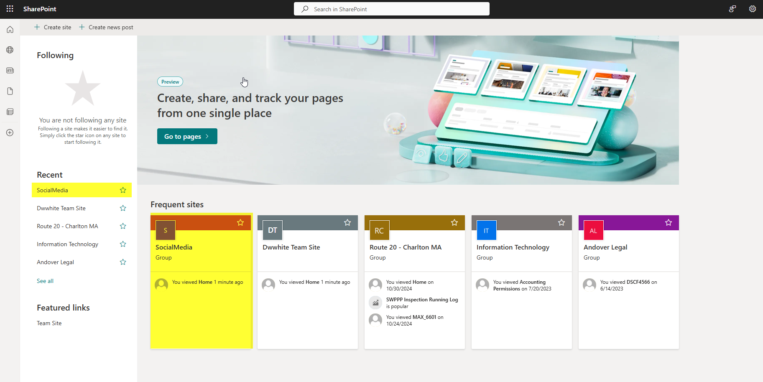This screenshot has height=382, width=763.
Task: Open Route 20 - Charlton MA recent link
Action: tap(67, 226)
